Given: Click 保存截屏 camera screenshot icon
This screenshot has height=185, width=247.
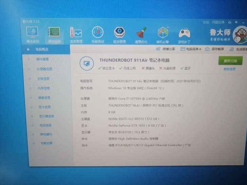Looking at the screenshot, I should click(x=207, y=49).
